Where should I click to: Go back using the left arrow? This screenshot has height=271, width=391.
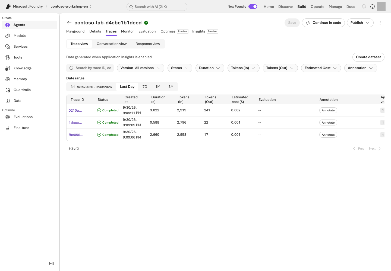coord(69,23)
